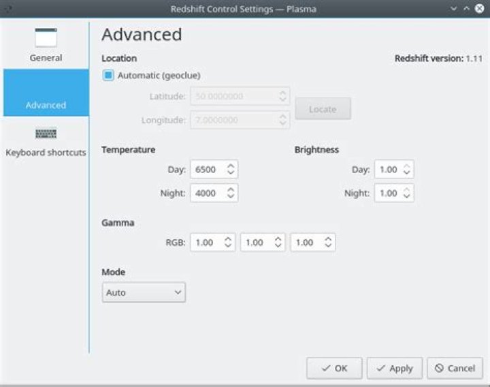490x387 pixels.
Task: Increase the first gamma value with up arrow
Action: [x=228, y=239]
